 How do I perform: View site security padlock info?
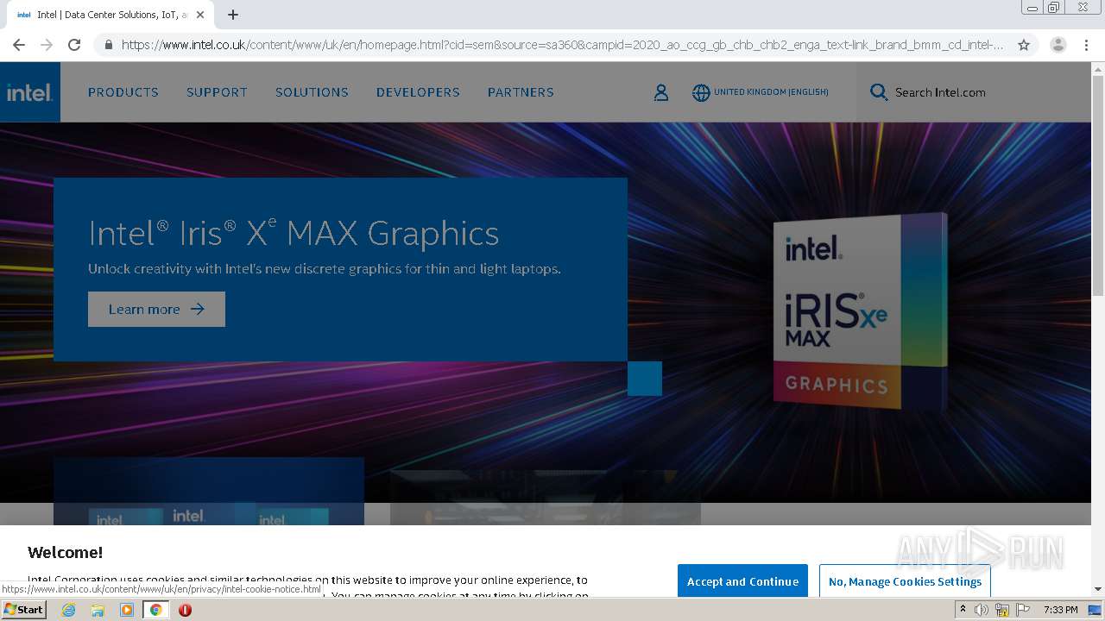click(x=108, y=45)
